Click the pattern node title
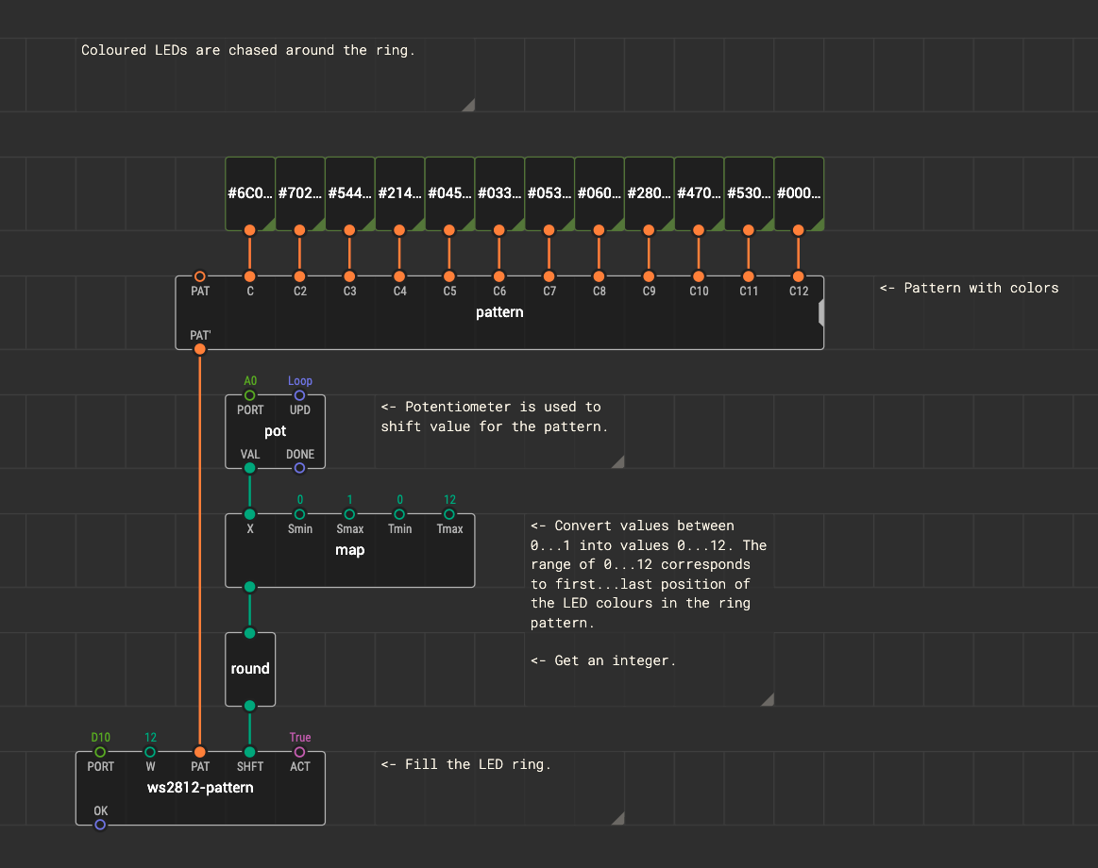Viewport: 1098px width, 868px height. tap(499, 312)
